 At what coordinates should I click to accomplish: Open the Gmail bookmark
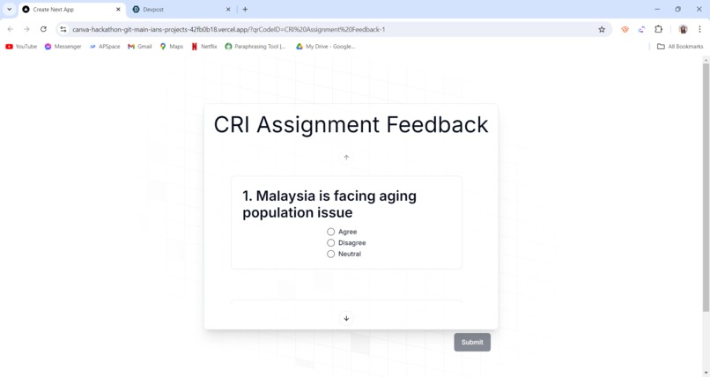click(140, 47)
